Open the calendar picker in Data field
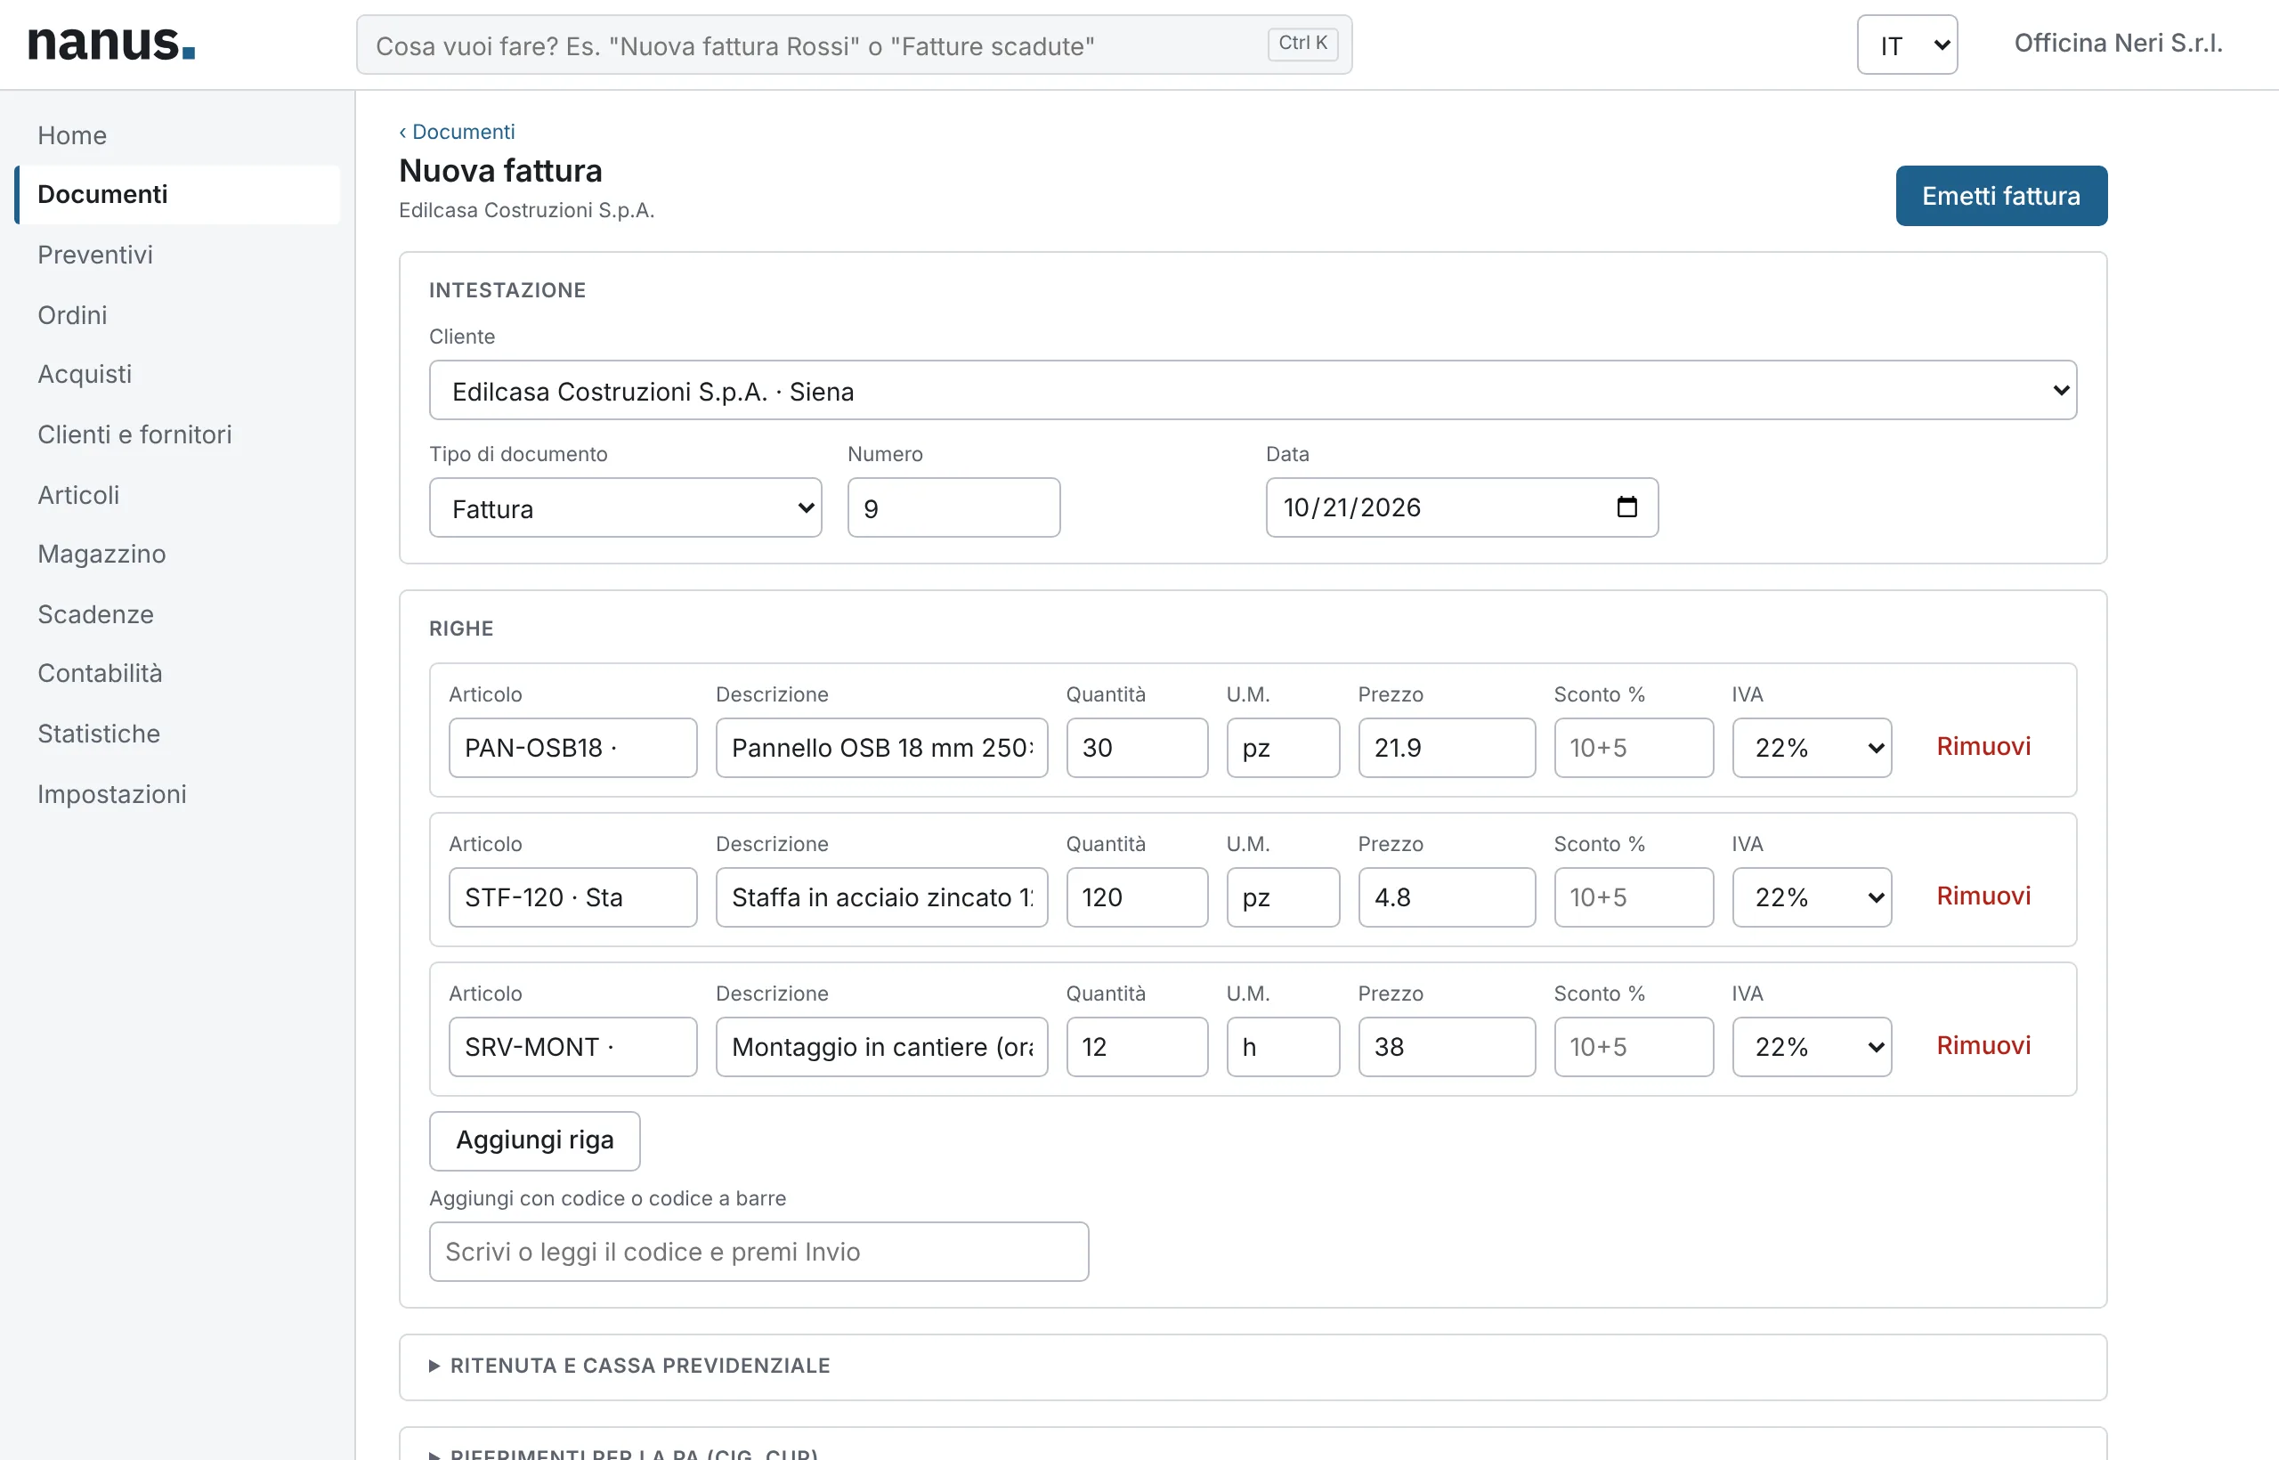Screen dimensions: 2279x1460 (x=1626, y=507)
